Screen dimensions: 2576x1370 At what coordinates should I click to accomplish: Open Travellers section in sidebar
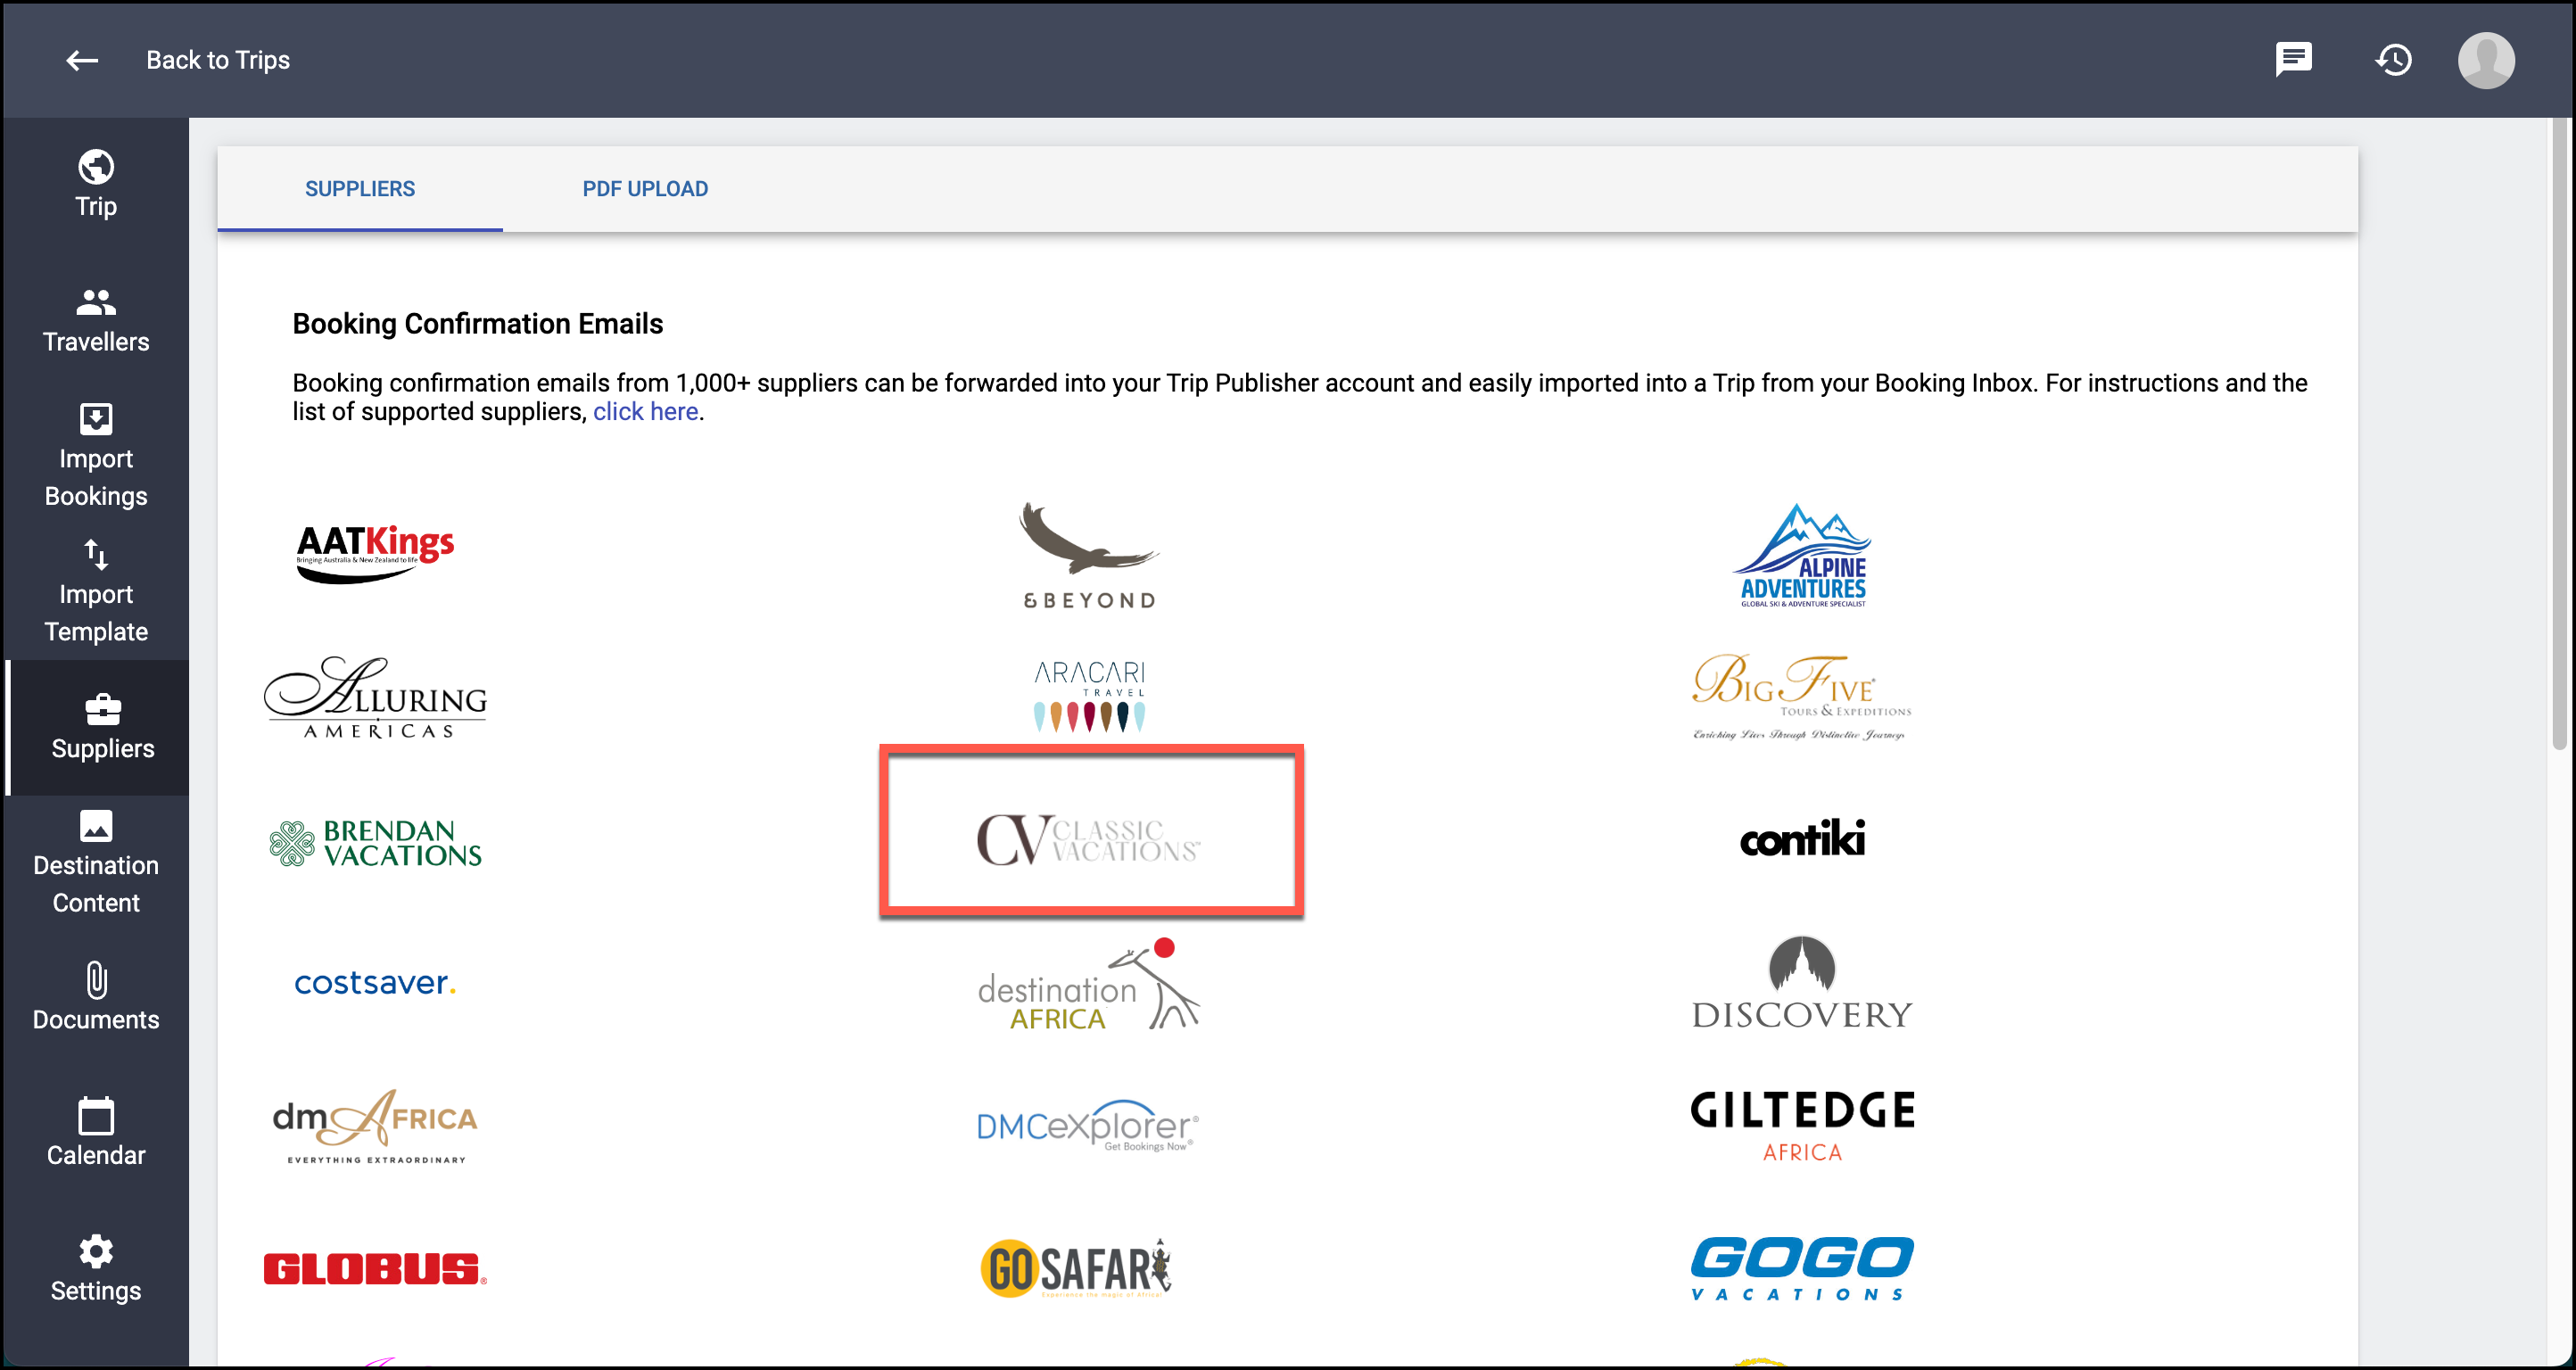click(96, 320)
